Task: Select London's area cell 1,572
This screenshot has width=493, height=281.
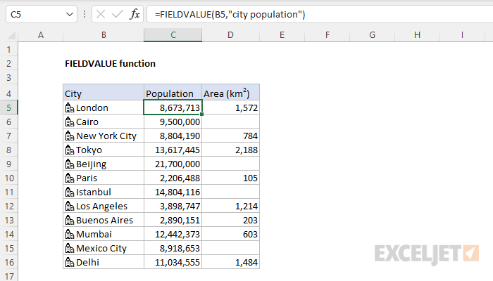Action: click(230, 107)
